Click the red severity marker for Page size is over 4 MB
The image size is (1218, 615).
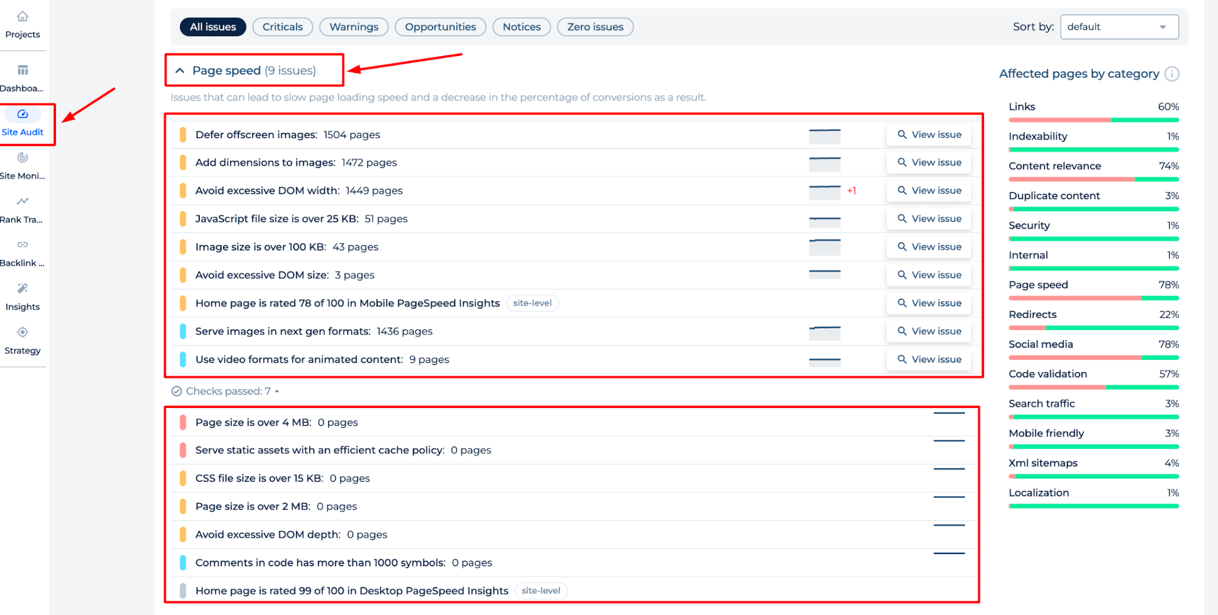point(183,423)
